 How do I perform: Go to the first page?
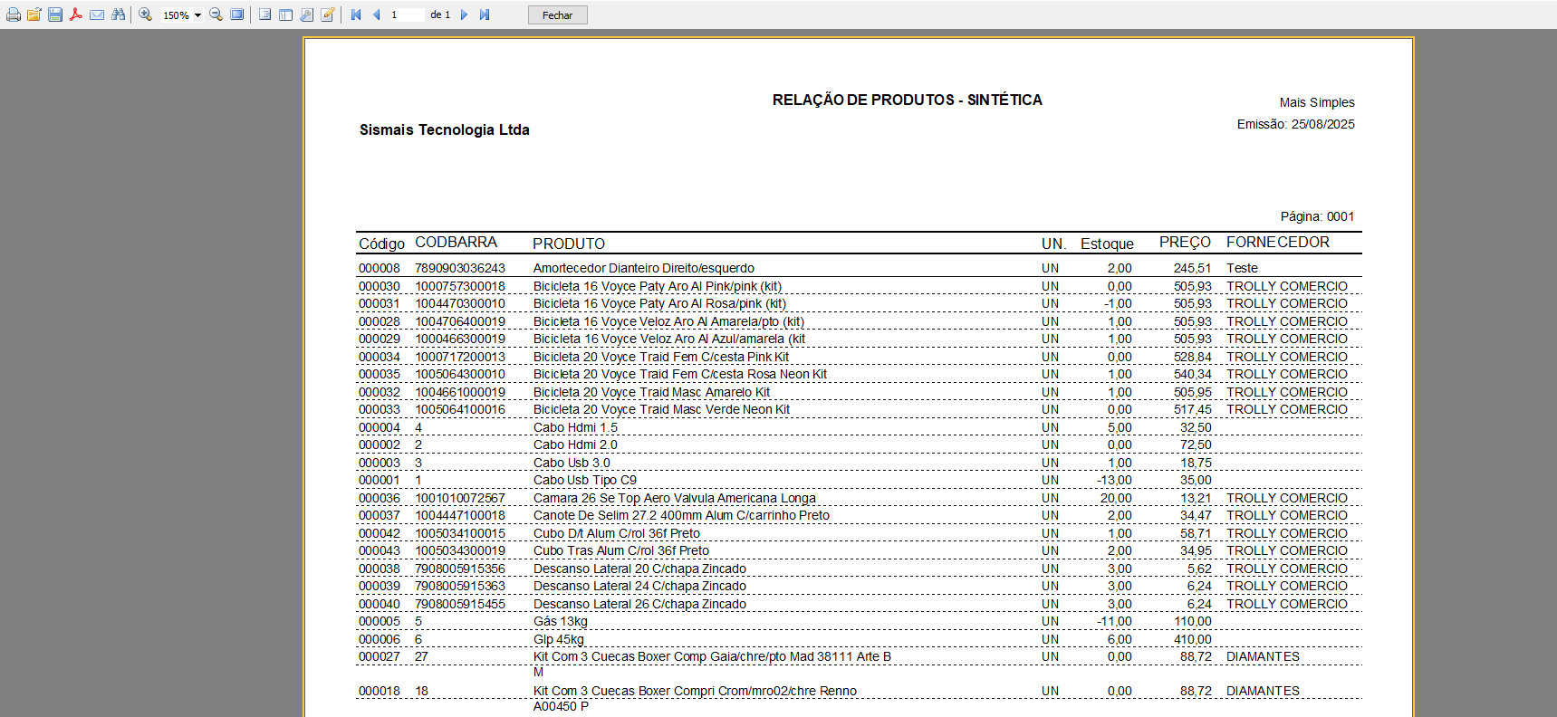[356, 14]
